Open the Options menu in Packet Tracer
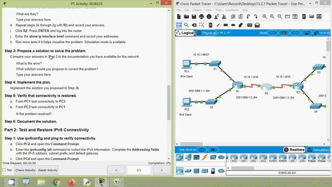This screenshot has height=187, width=332. [197, 10]
